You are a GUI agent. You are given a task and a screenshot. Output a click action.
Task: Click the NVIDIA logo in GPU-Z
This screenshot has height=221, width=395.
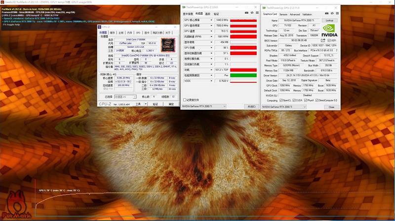(329, 31)
